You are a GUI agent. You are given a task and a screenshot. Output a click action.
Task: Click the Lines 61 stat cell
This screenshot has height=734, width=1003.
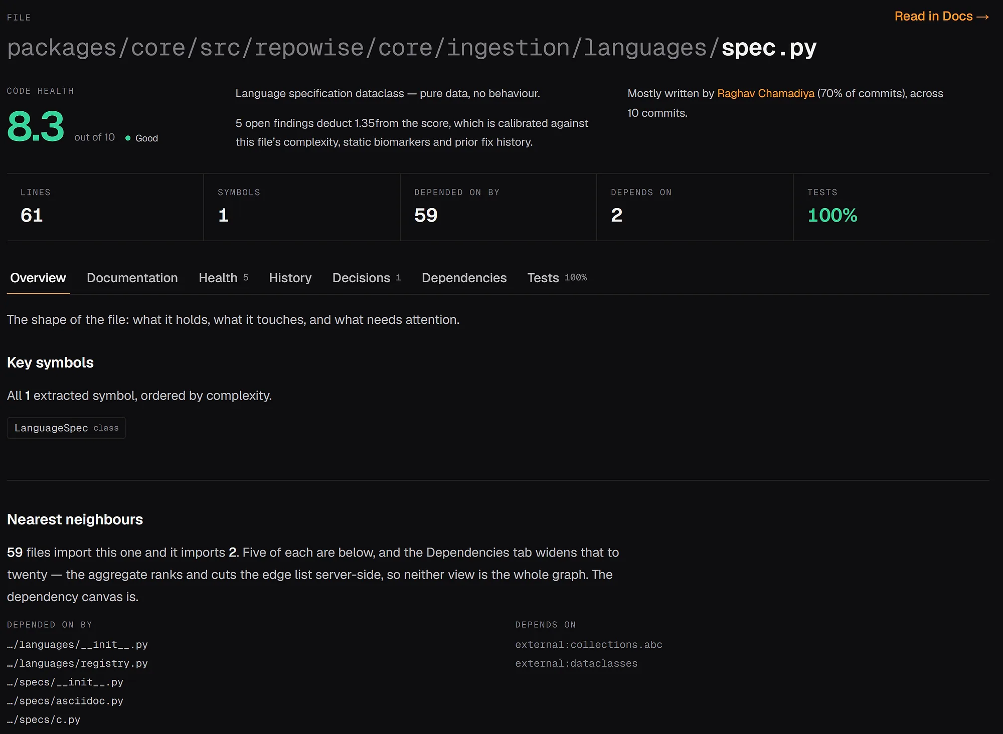tap(105, 207)
